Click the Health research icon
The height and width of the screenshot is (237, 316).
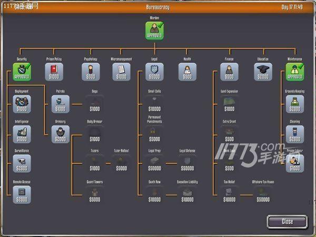187,72
